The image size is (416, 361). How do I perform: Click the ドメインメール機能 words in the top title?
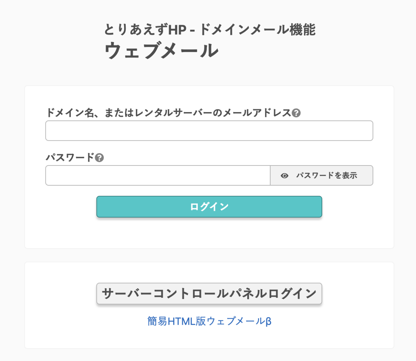click(x=257, y=30)
